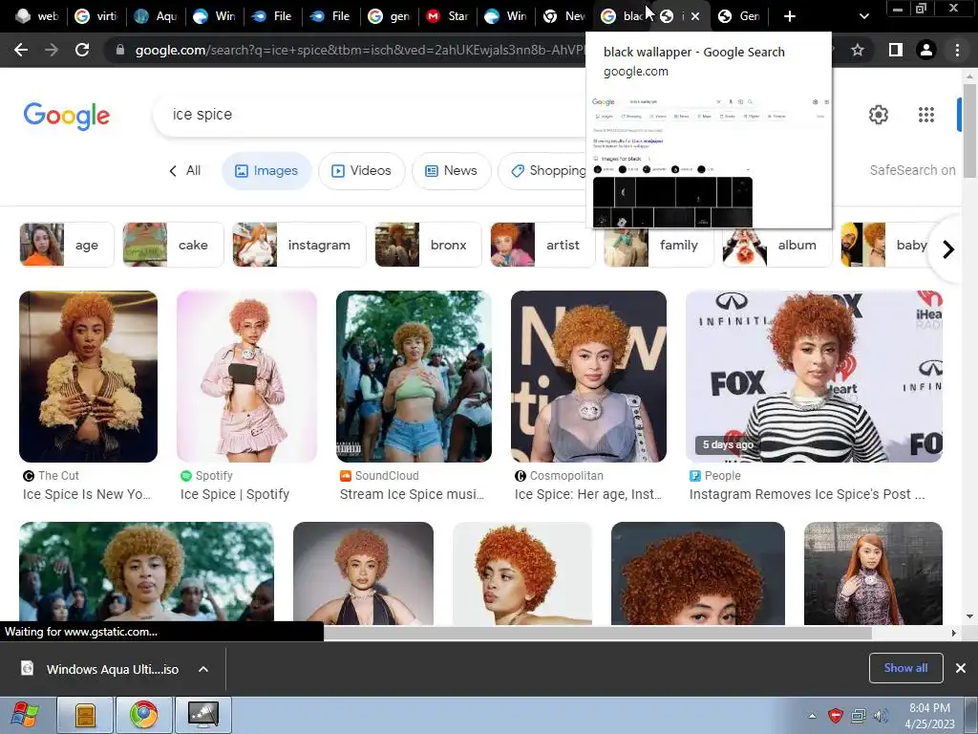The height and width of the screenshot is (734, 978).
Task: Open the Spotify image result
Action: tap(246, 377)
